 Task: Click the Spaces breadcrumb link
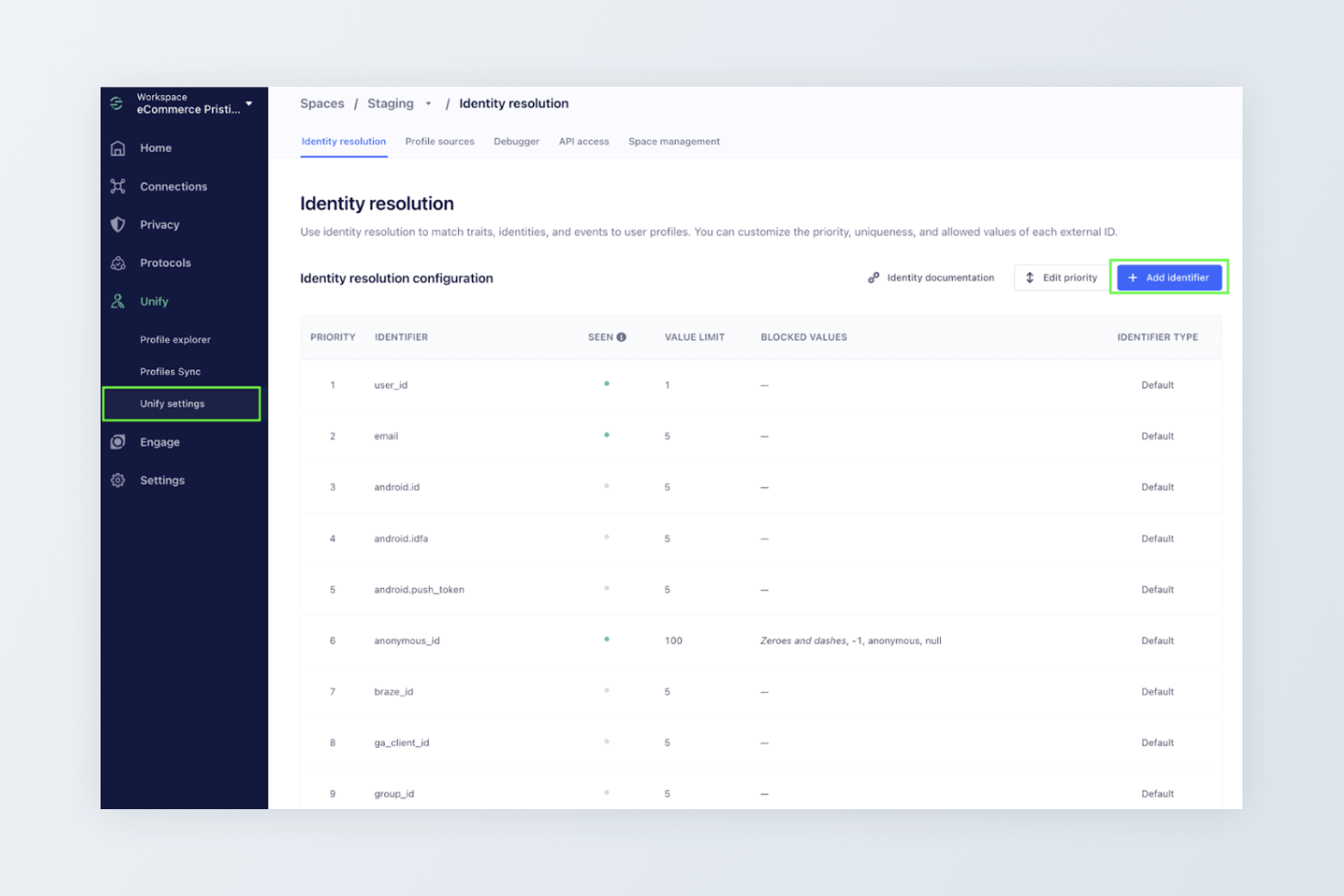click(x=322, y=104)
